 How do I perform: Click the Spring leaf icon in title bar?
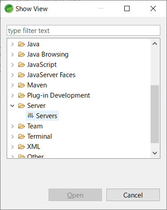[x=9, y=8]
